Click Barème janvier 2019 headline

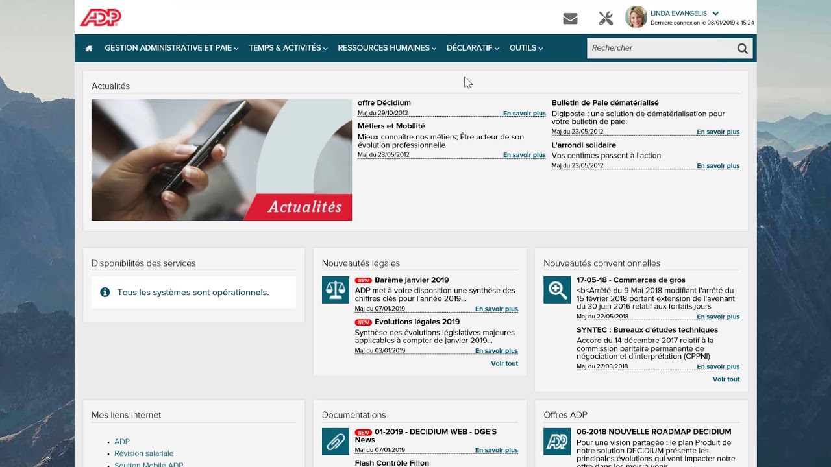pos(412,280)
